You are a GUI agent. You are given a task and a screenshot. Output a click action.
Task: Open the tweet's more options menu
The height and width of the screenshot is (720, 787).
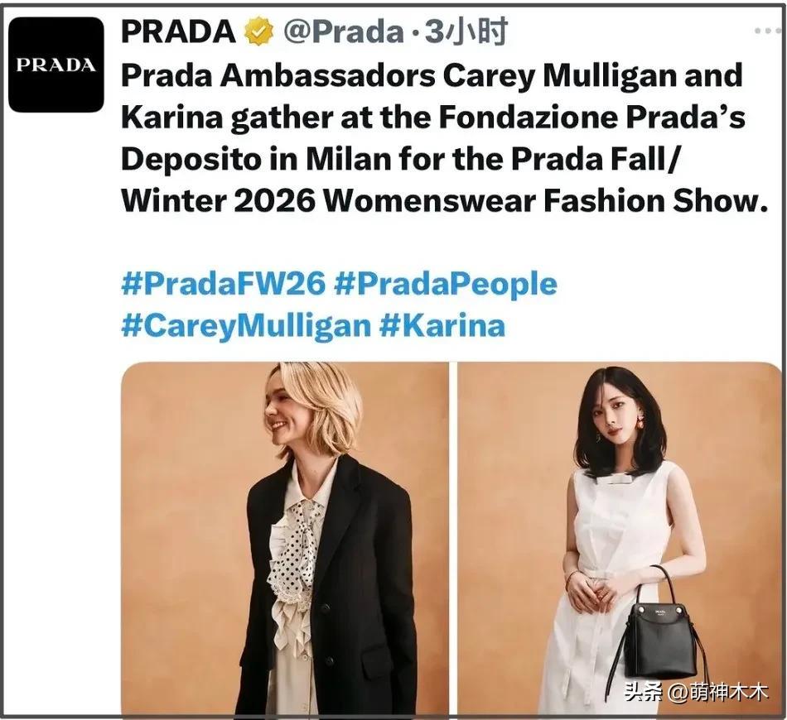coord(768,31)
